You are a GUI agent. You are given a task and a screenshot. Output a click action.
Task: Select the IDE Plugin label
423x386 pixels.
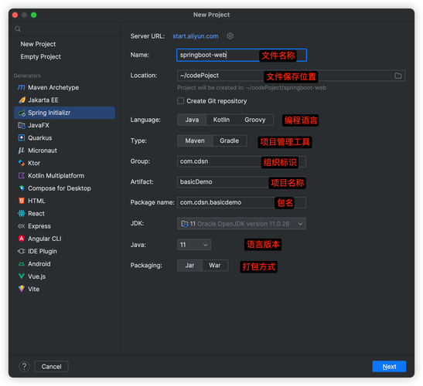[x=43, y=252]
